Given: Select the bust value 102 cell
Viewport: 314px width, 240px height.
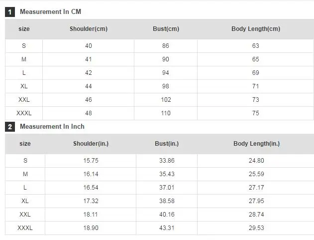Looking at the screenshot, I should (166, 100).
